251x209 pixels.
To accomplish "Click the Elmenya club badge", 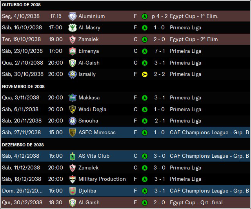I will (x=72, y=51).
